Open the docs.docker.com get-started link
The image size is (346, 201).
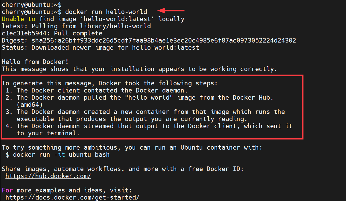(72, 197)
